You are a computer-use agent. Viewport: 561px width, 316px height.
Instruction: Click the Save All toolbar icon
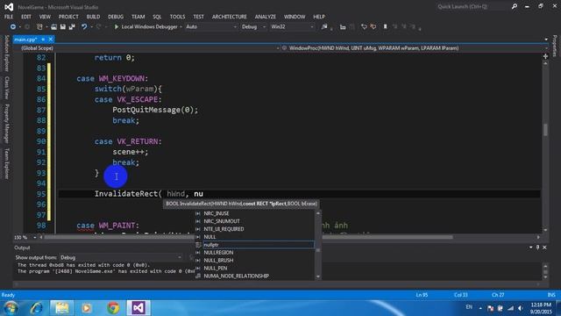72,27
